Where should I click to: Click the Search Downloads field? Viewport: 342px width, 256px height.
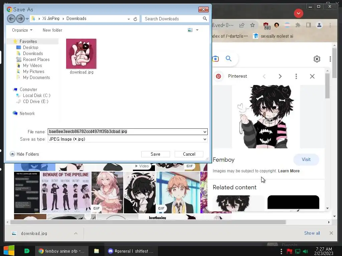[172, 19]
